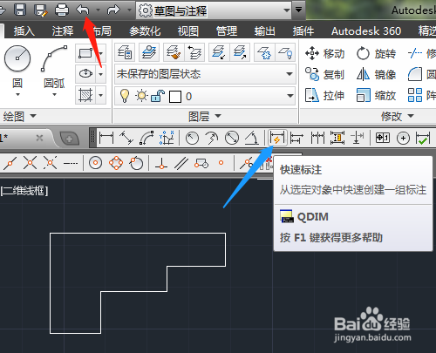Click the 拉伸 (stretch) button
This screenshot has height=353, width=436.
(x=324, y=95)
